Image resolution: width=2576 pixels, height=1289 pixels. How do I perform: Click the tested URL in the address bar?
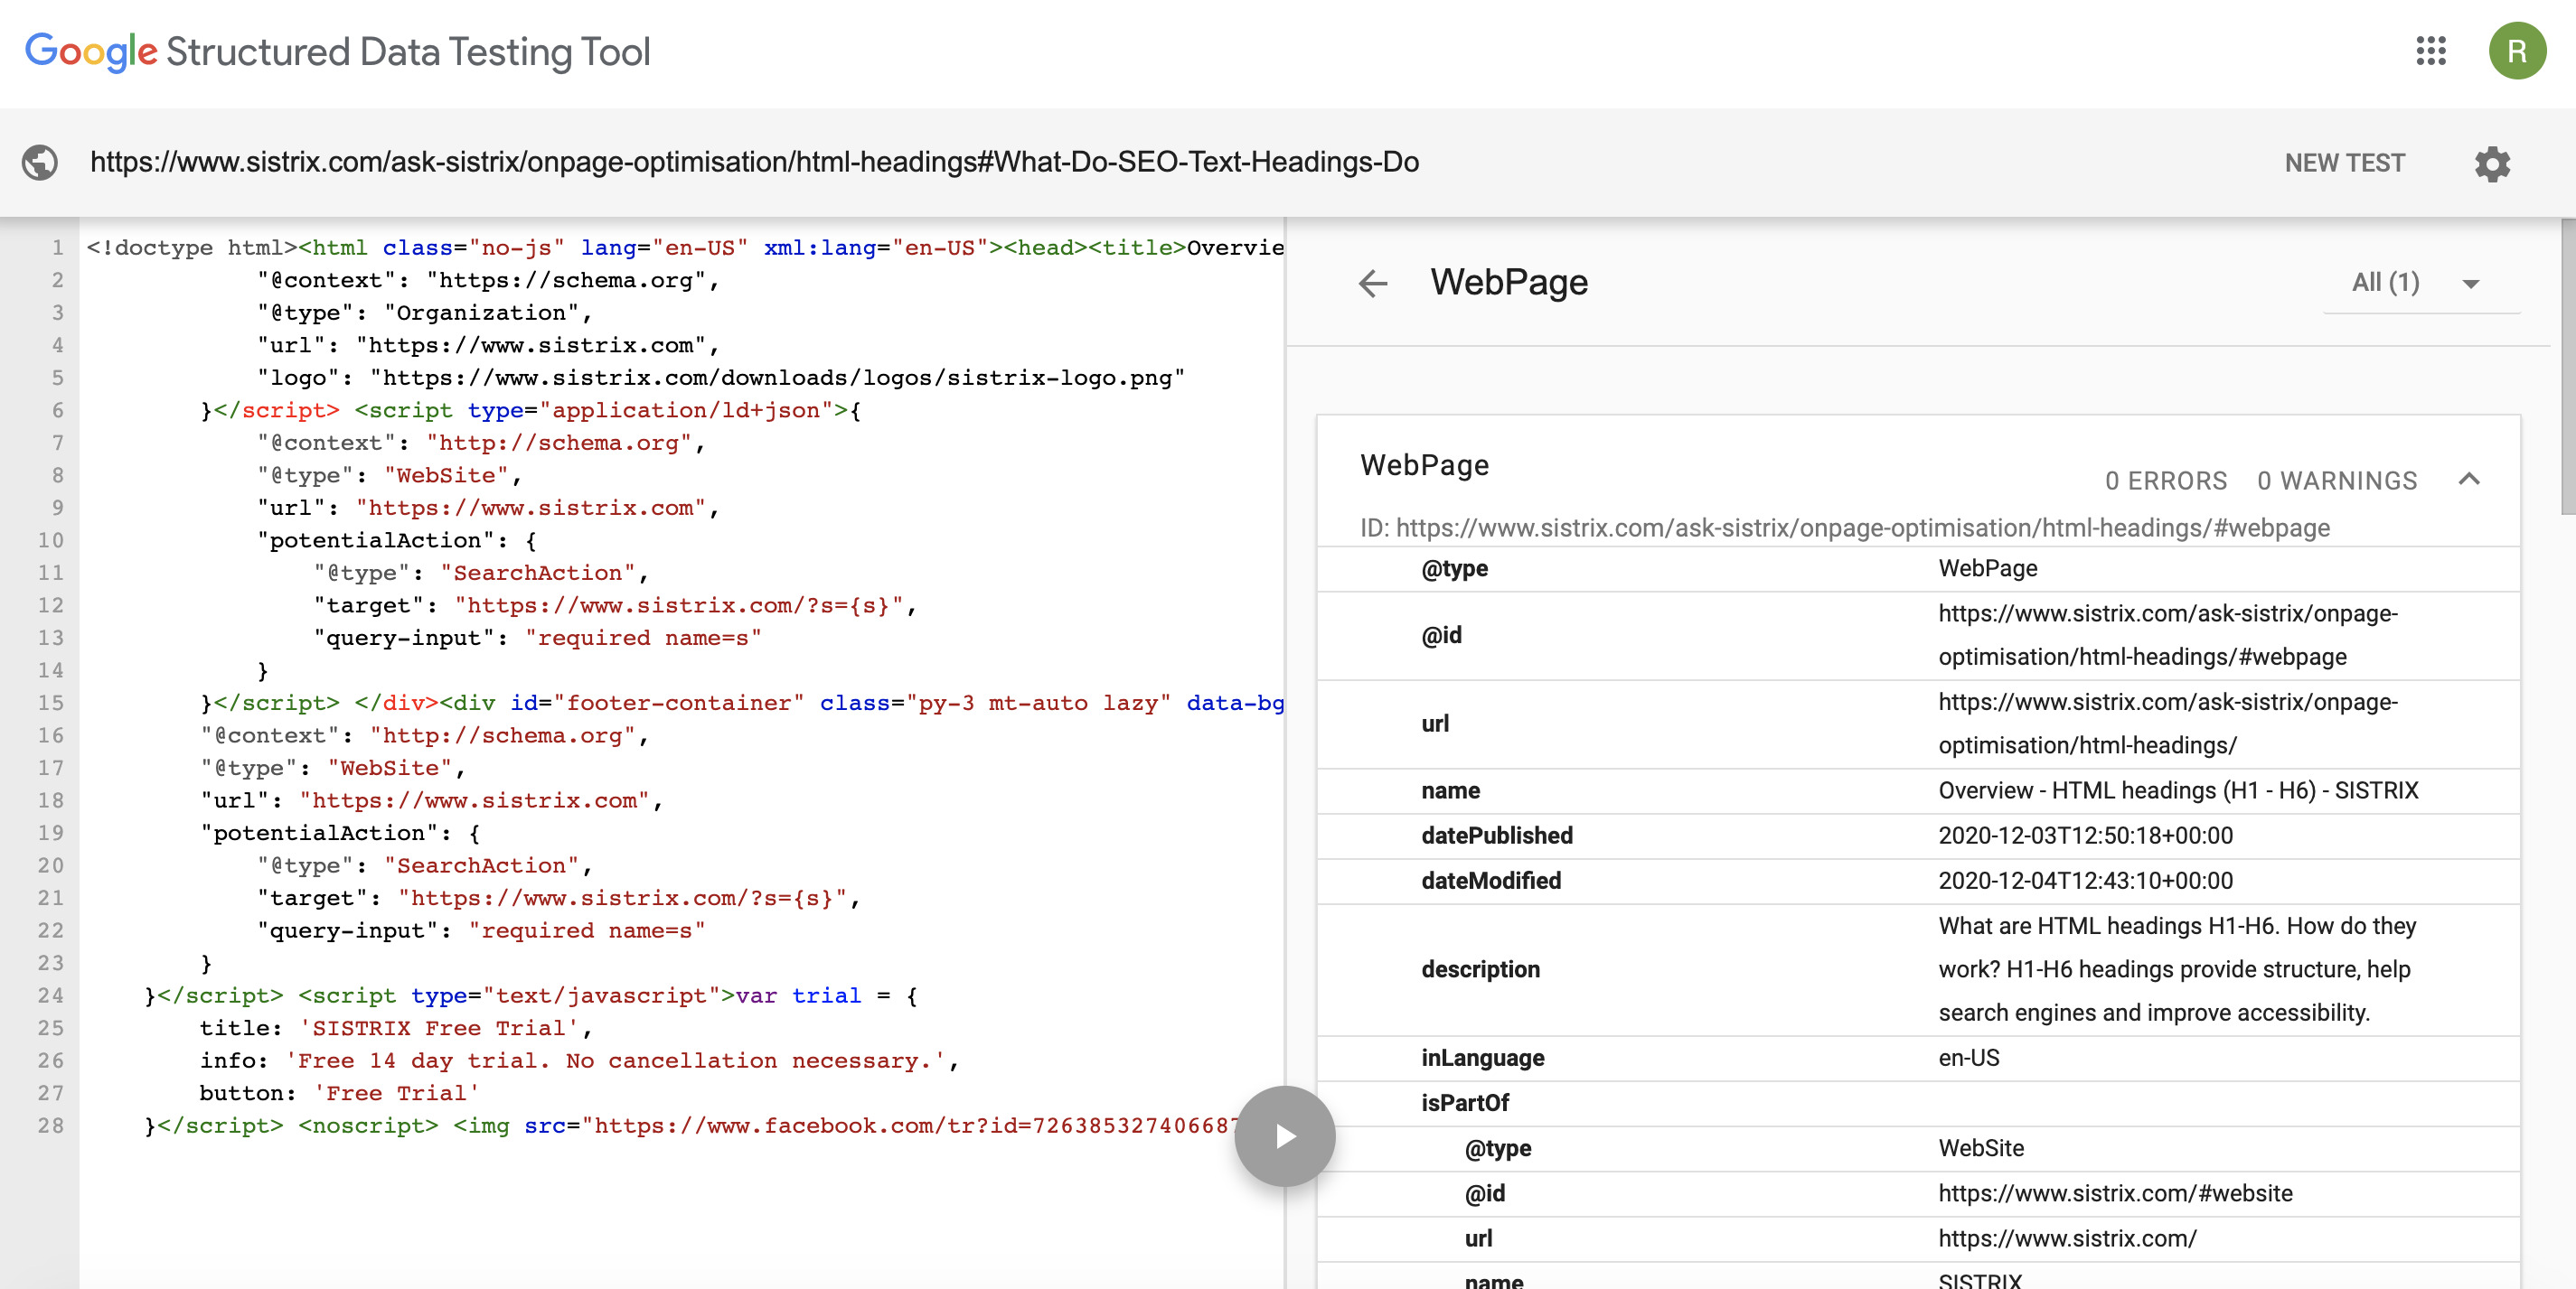pyautogui.click(x=754, y=162)
